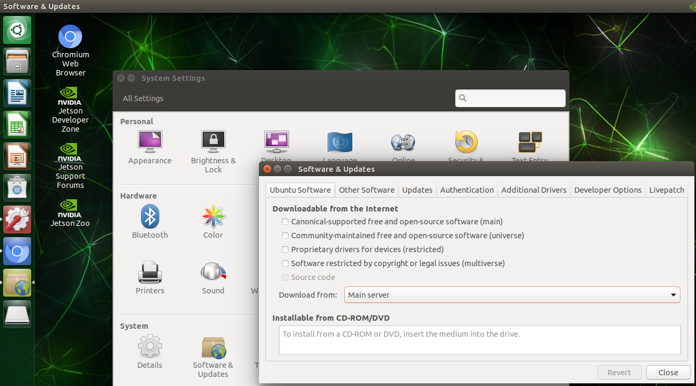The width and height of the screenshot is (696, 386).
Task: Select the Jetson Support Forums desktop shortcut
Action: pyautogui.click(x=70, y=165)
